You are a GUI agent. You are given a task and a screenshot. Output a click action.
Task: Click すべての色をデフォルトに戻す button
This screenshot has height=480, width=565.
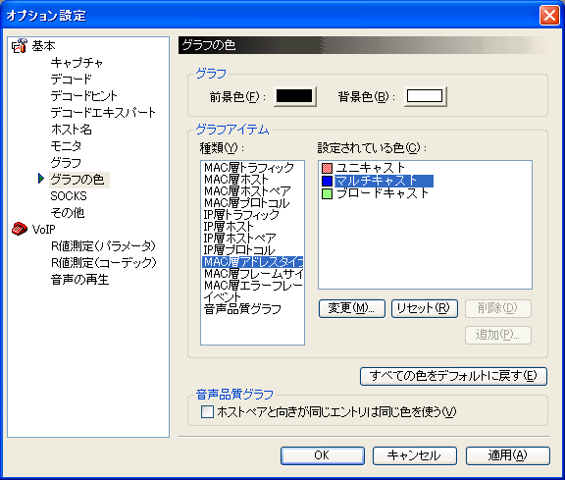pos(453,376)
